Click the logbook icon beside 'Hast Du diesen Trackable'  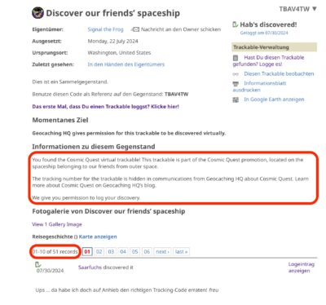(236, 58)
